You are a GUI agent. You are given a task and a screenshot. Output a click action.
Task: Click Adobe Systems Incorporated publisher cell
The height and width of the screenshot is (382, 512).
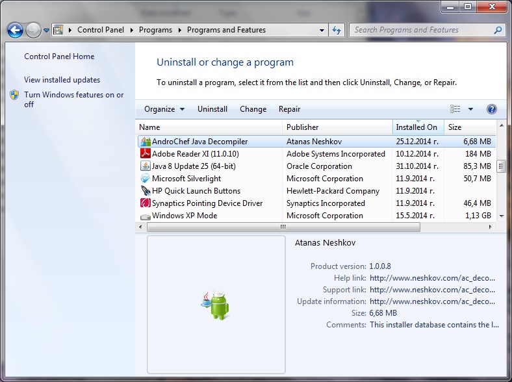click(x=336, y=154)
